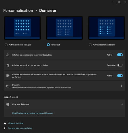Click the feedback icon beside Envoyer des commentaires
Image resolution: width=128 pixels, height=133 pixels.
point(5,128)
